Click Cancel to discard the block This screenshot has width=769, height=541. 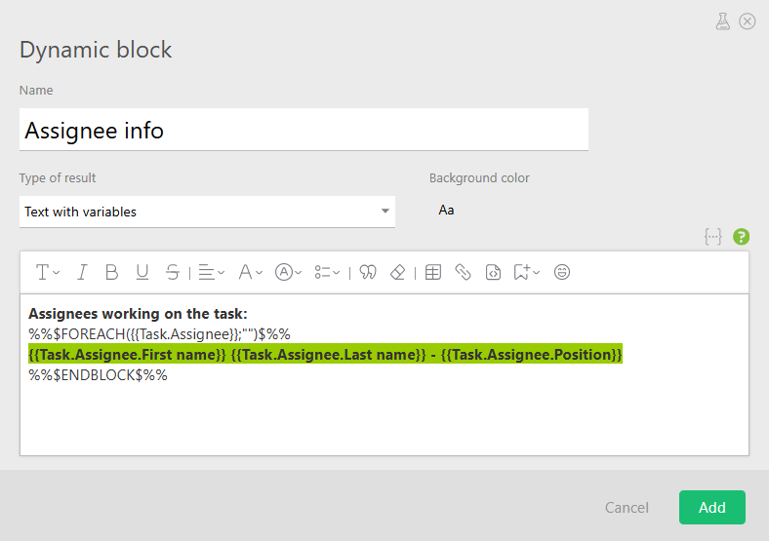(x=627, y=507)
